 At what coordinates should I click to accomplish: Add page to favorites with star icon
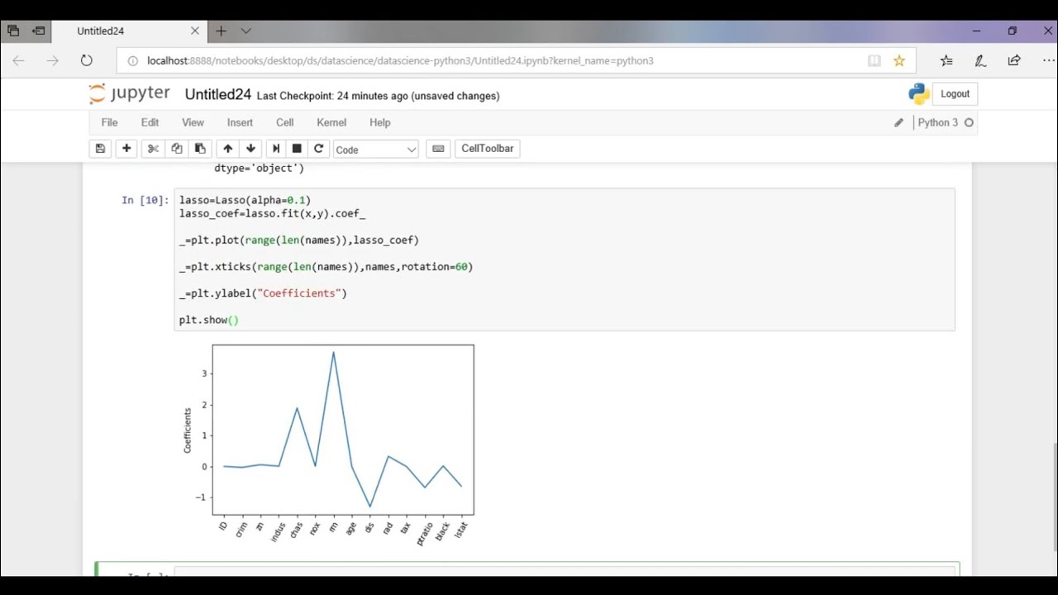click(899, 60)
